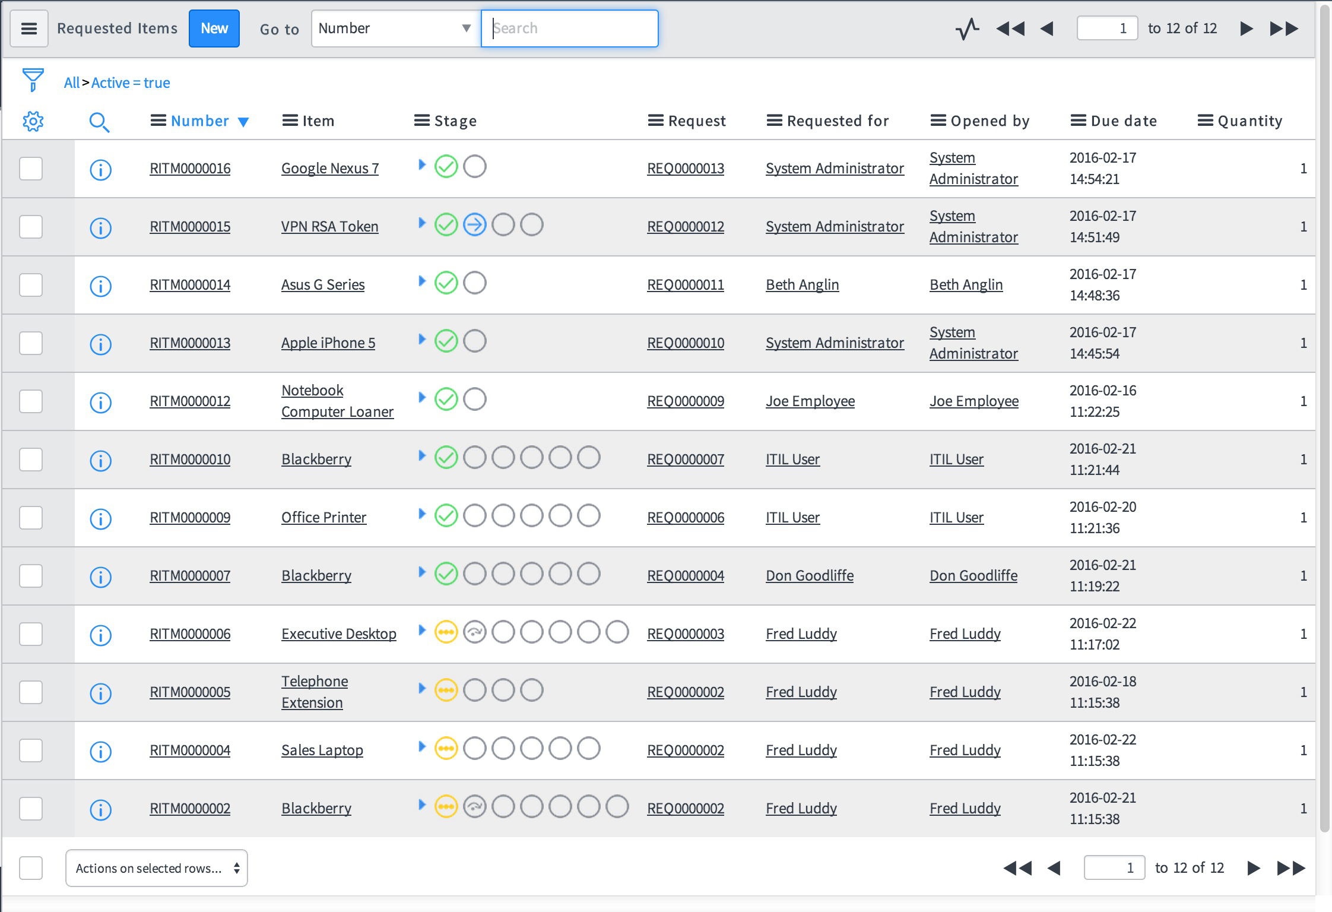Go to last page using top double-right arrows
Viewport: 1332px width, 912px height.
(x=1284, y=28)
